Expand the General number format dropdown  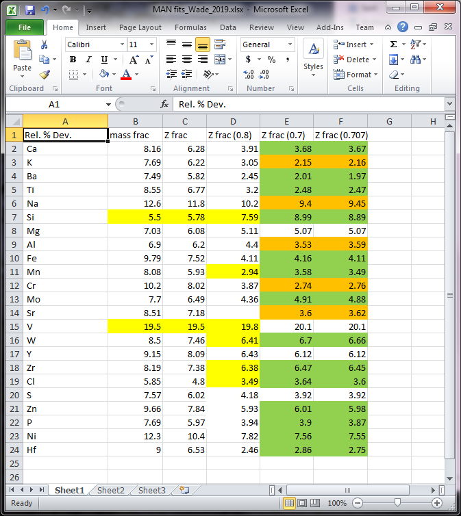point(290,44)
